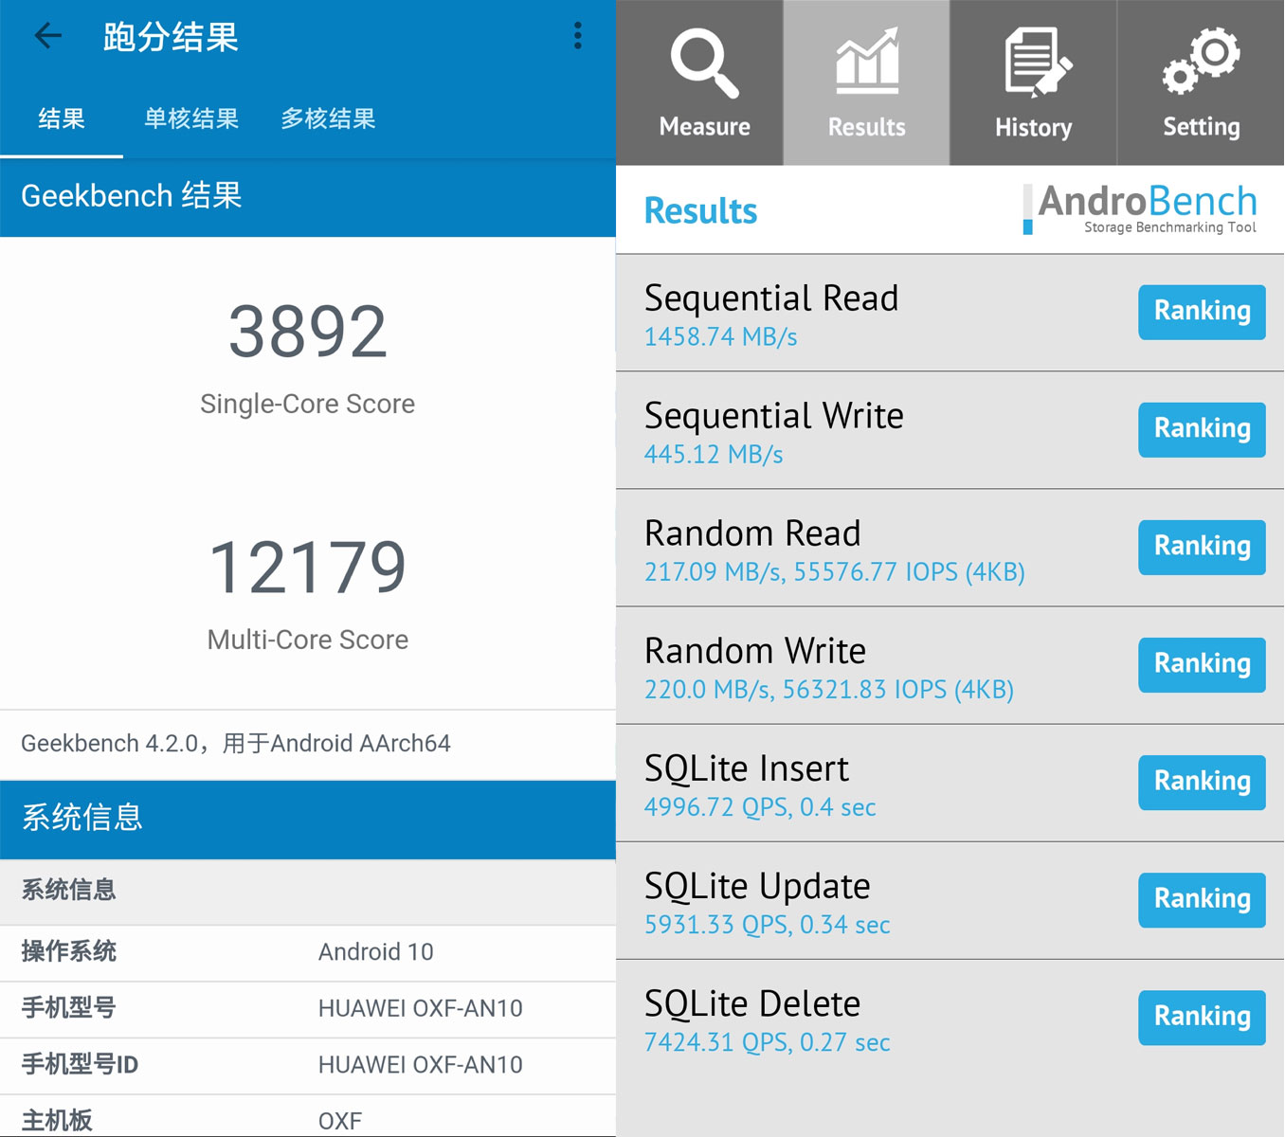Select the 手机型号 HUAWEI OXF-AN10 value
The image size is (1285, 1137).
(x=420, y=1008)
